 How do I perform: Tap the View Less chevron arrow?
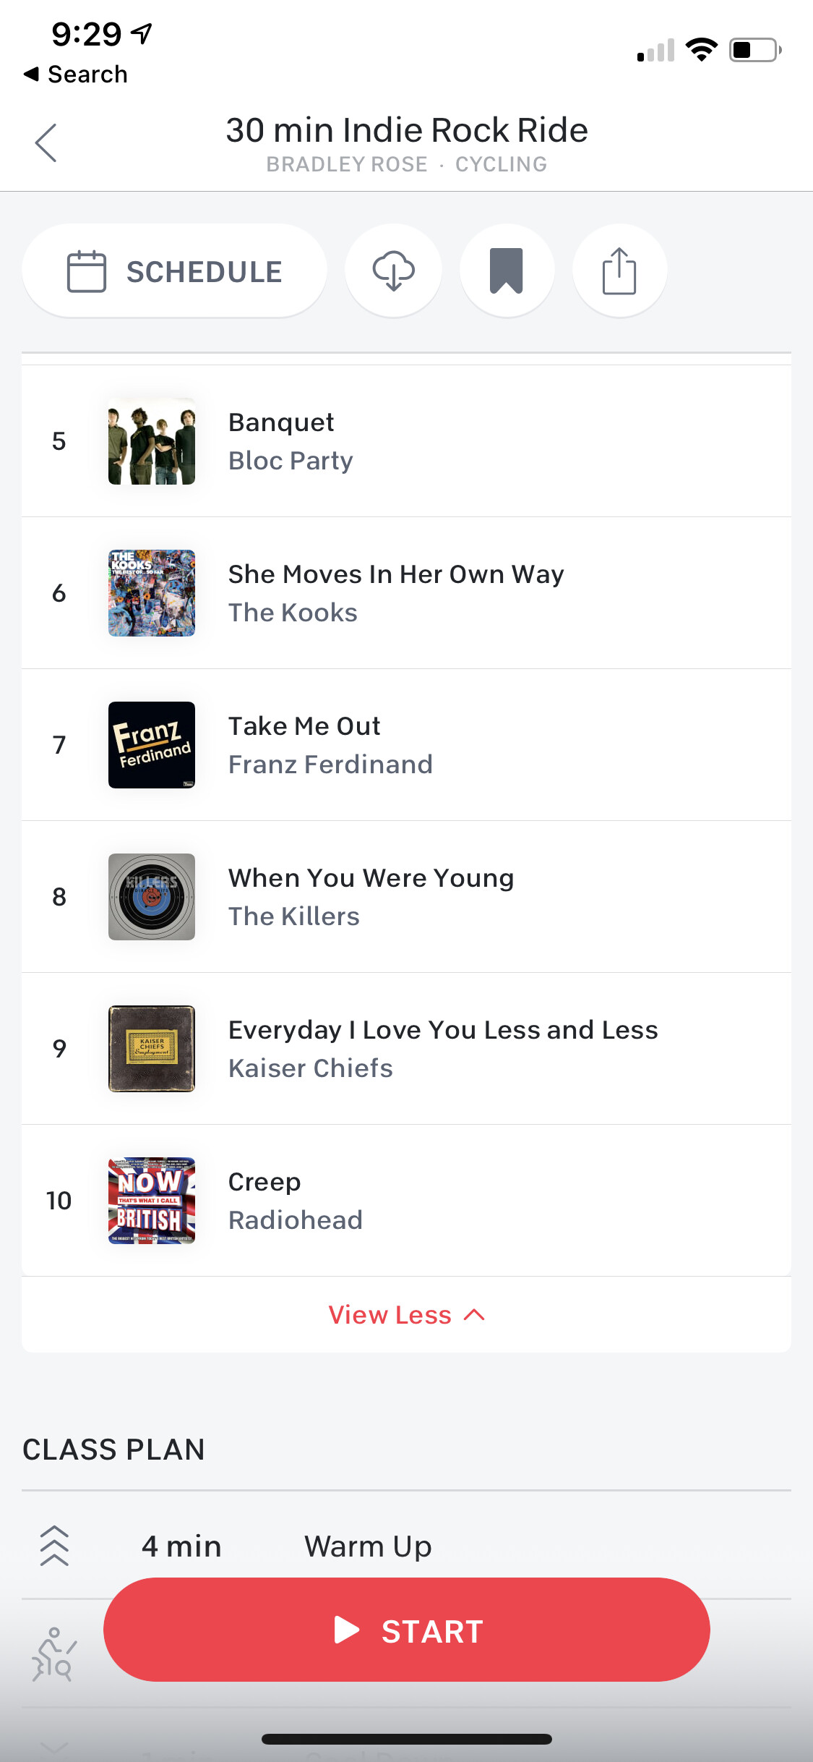[x=474, y=1314]
